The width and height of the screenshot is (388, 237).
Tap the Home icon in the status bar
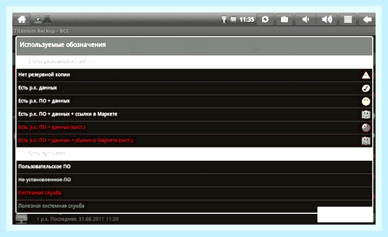point(22,19)
